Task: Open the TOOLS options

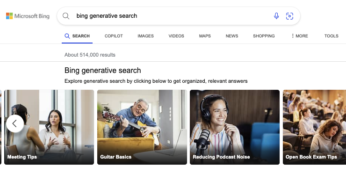Action: [x=331, y=36]
